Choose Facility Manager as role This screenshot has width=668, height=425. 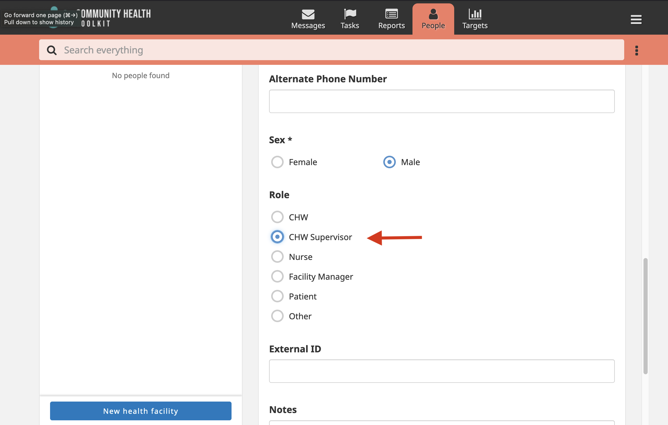pos(277,277)
